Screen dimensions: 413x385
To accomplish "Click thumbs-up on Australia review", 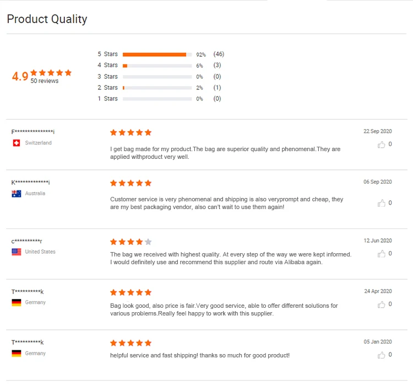I will [381, 203].
